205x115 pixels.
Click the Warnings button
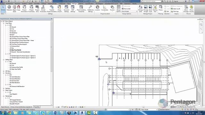click(x=175, y=11)
